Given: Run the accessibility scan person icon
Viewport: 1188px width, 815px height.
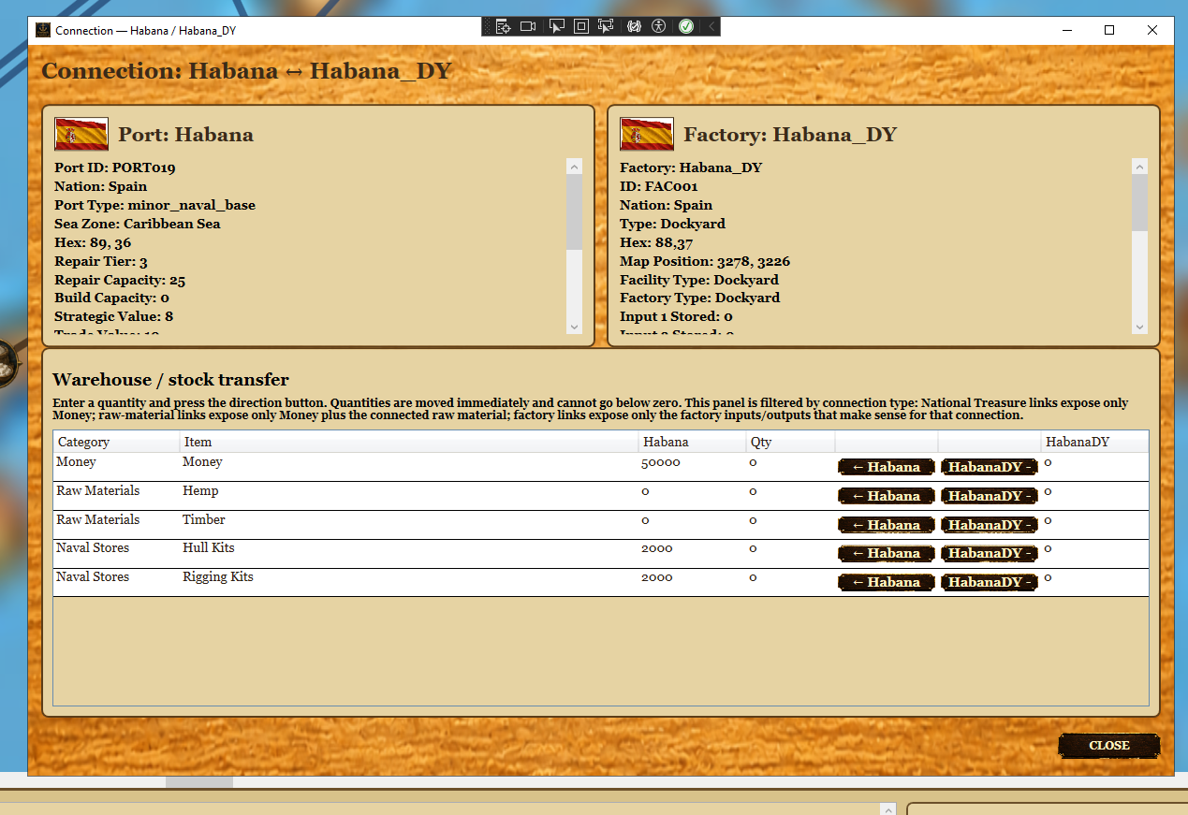Looking at the screenshot, I should [659, 26].
